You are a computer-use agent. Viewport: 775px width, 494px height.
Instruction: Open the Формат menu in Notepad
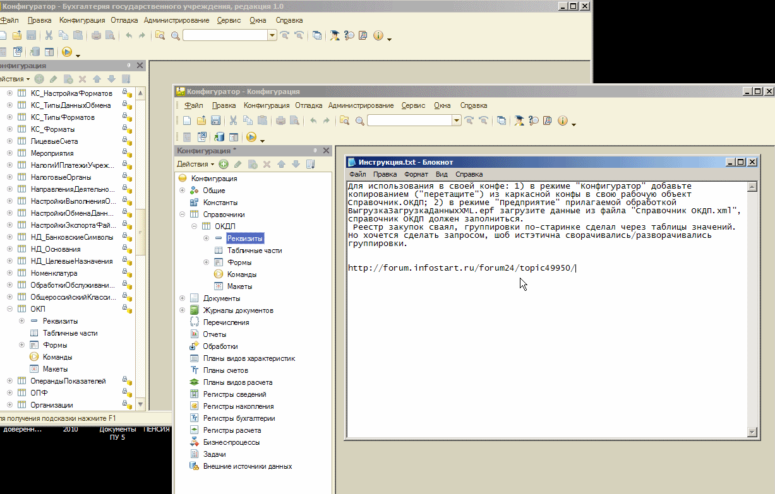click(416, 174)
